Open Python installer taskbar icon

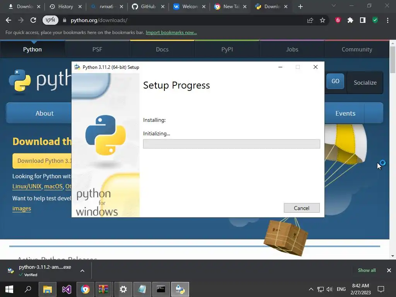tap(180, 289)
